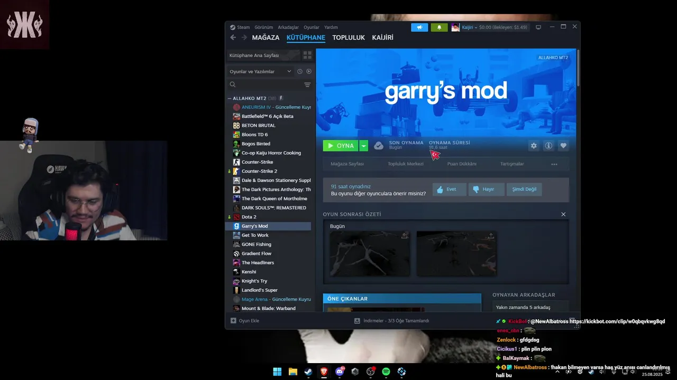Open Garry's Mod info icon

[548, 146]
